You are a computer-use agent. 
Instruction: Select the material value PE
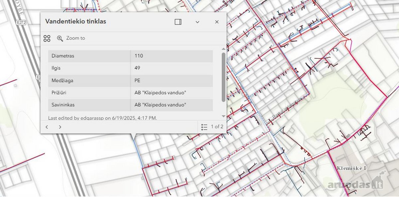[x=137, y=80]
